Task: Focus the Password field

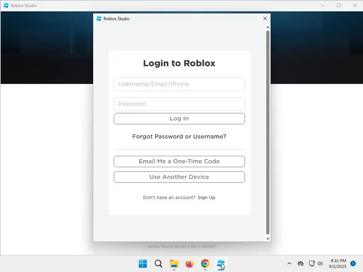Action: (x=179, y=104)
